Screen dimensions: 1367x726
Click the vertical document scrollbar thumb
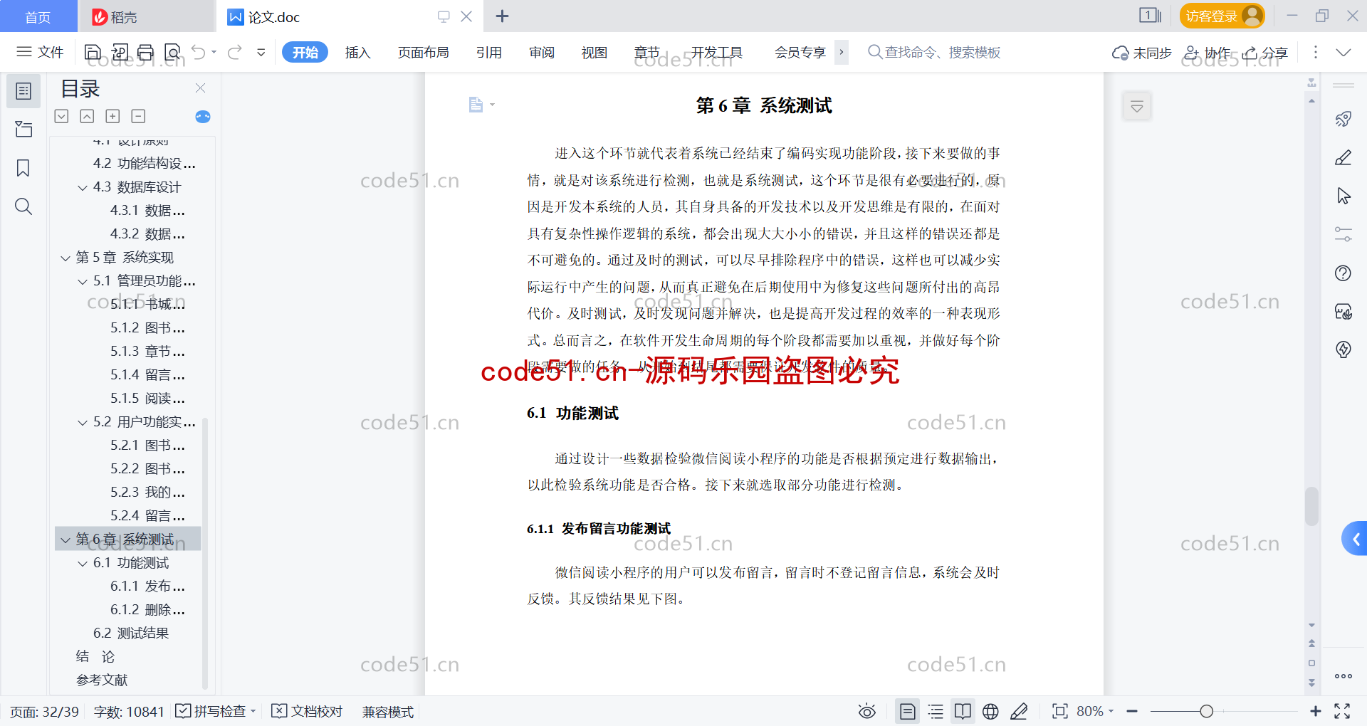click(1311, 506)
